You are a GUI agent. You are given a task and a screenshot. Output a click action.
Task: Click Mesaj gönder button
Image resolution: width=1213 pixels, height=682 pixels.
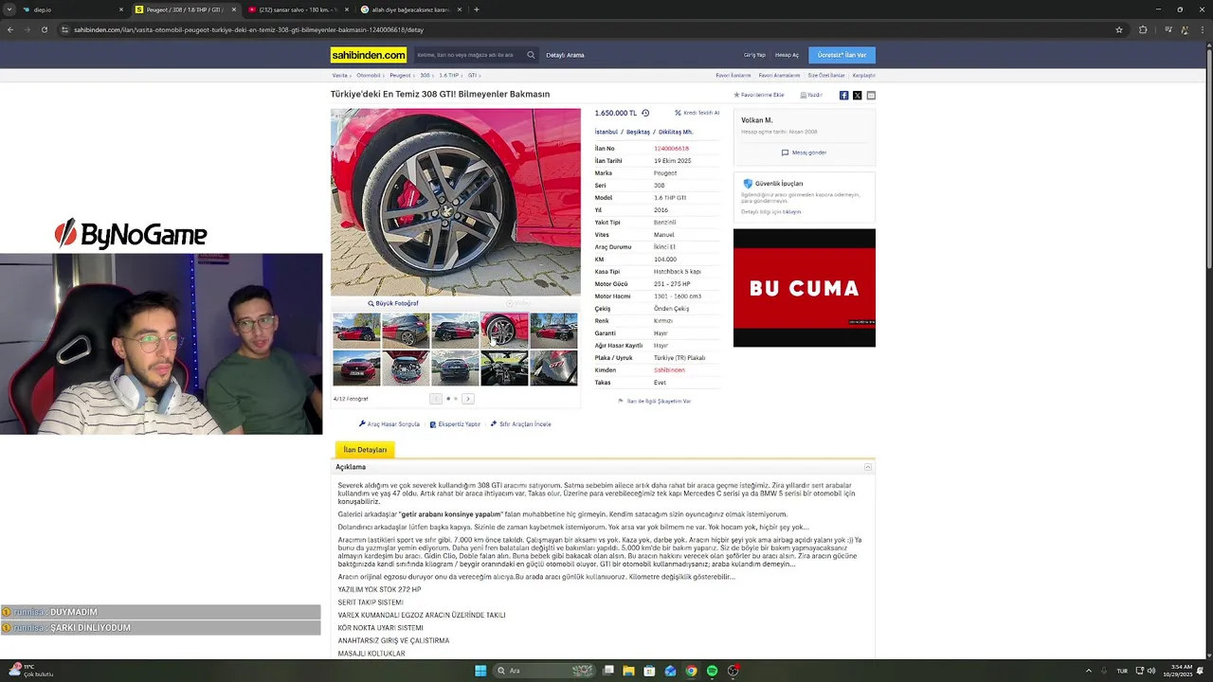click(805, 153)
